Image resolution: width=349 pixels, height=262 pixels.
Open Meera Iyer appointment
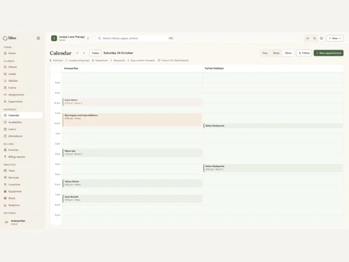132,153
